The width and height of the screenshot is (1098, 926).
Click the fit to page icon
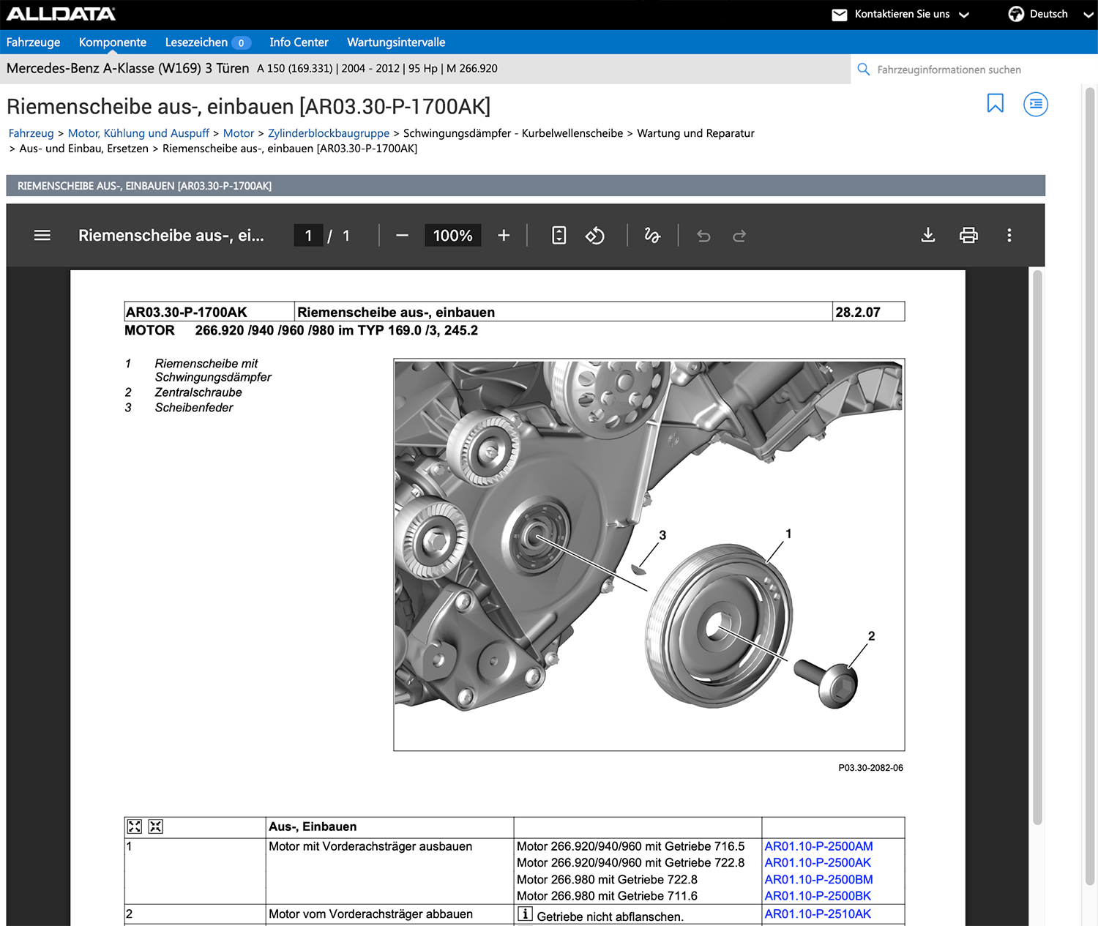559,236
